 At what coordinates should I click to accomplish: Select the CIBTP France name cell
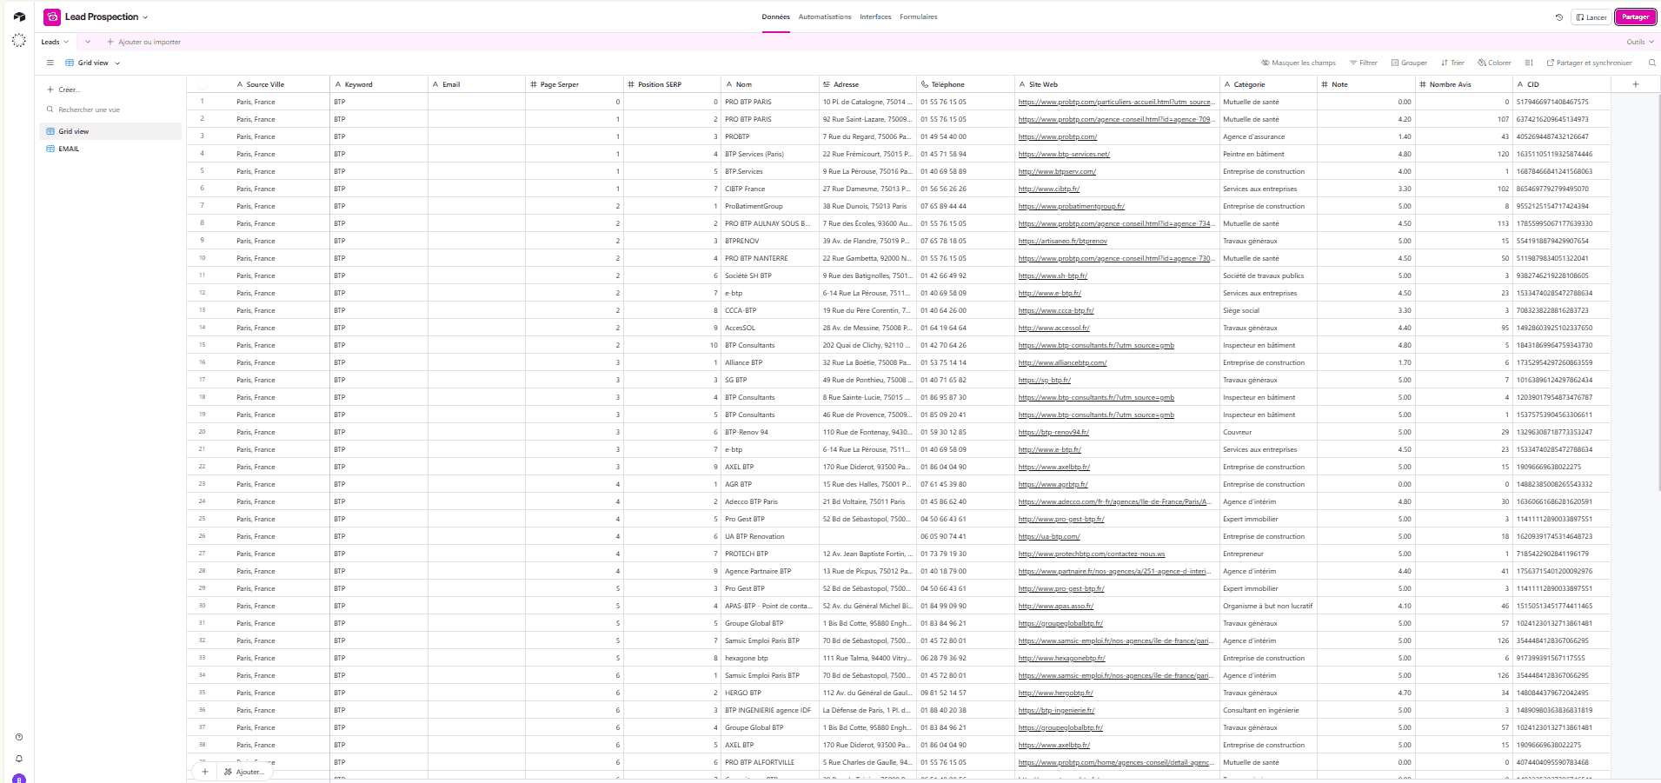[x=770, y=189]
